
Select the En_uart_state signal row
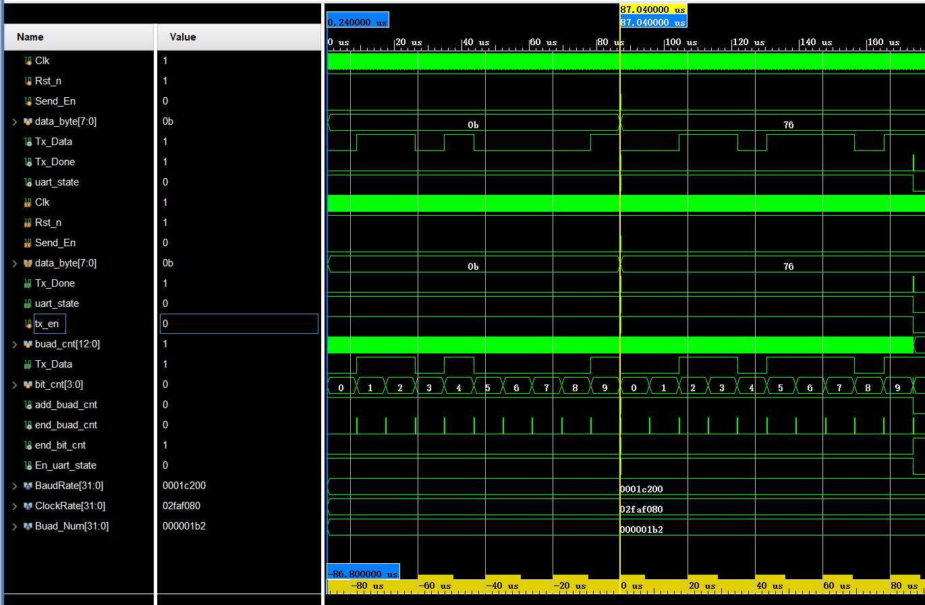point(66,465)
